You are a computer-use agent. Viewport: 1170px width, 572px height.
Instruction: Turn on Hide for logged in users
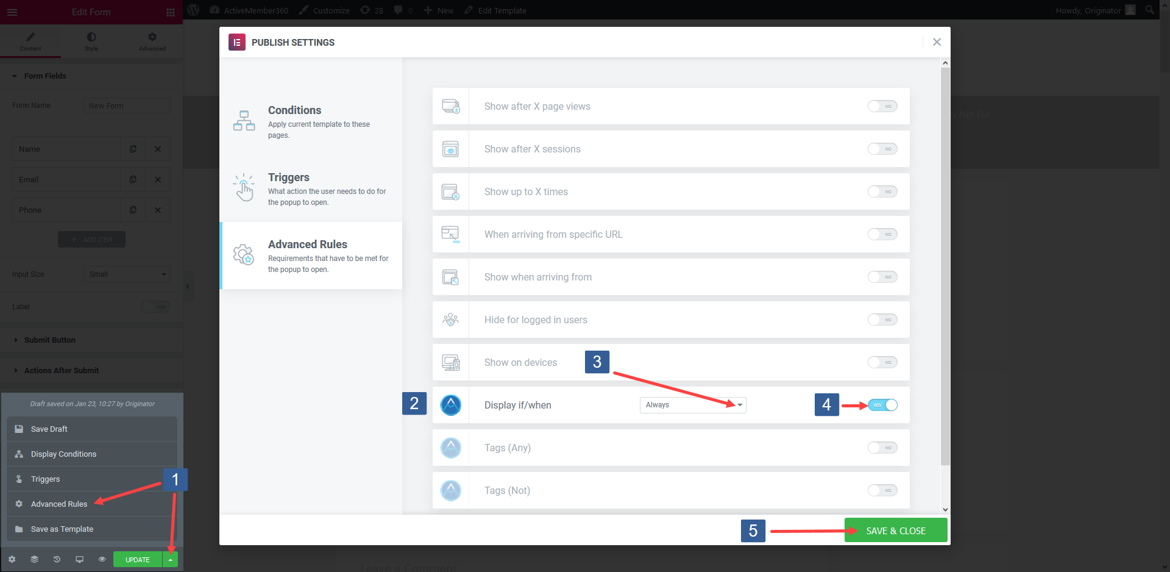pos(882,319)
